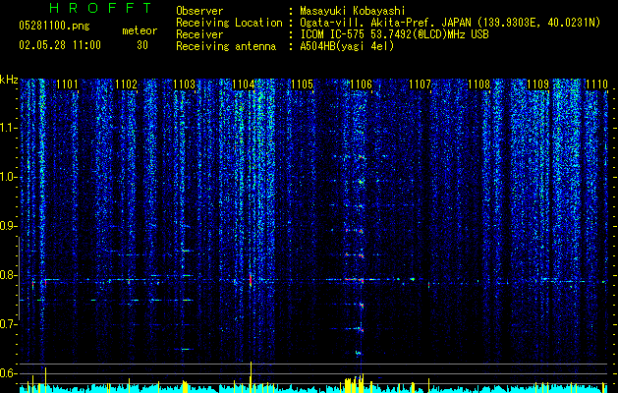Click the 1108 time marker
This screenshot has height=393, width=618.
[478, 84]
